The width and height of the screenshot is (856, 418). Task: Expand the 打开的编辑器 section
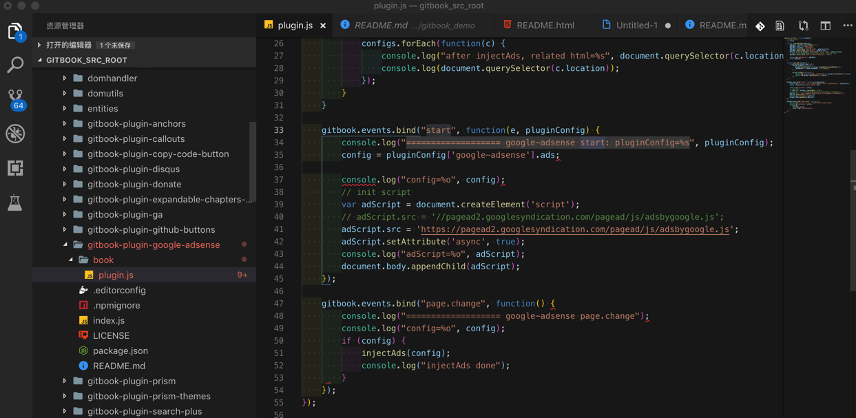pyautogui.click(x=68, y=45)
